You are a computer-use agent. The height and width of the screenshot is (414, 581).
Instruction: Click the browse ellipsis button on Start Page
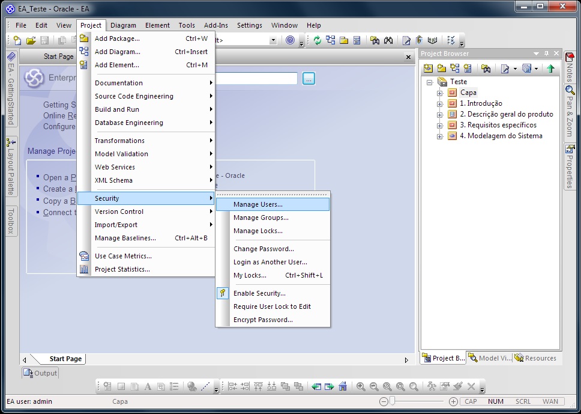coord(309,79)
